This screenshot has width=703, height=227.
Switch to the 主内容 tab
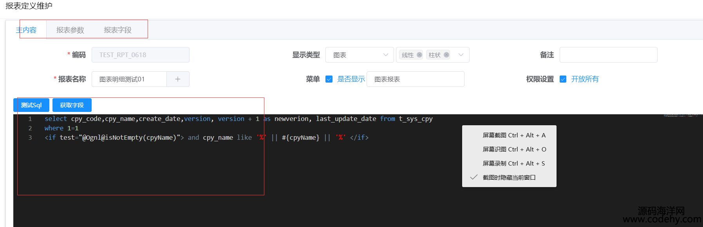(26, 30)
